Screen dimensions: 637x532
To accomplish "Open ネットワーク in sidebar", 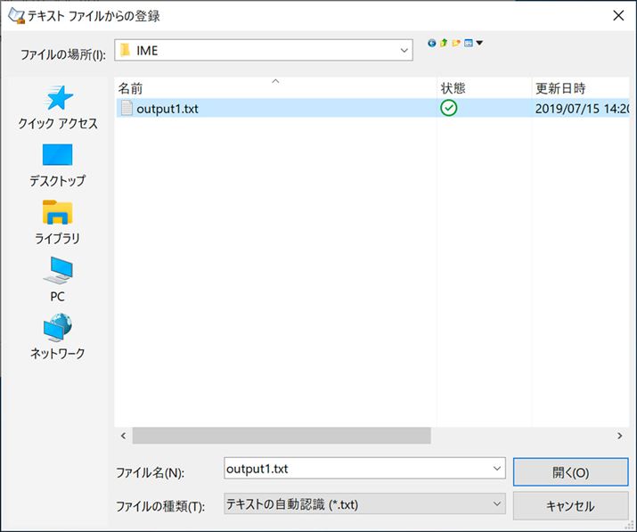I will pos(57,337).
